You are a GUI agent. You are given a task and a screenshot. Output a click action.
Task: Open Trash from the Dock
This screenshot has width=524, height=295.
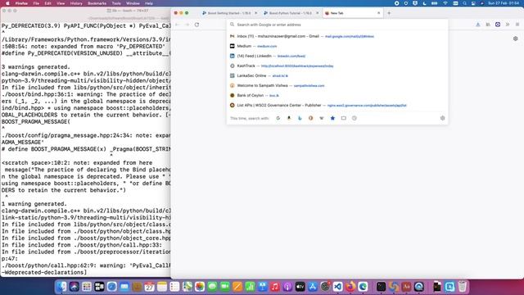(x=462, y=287)
